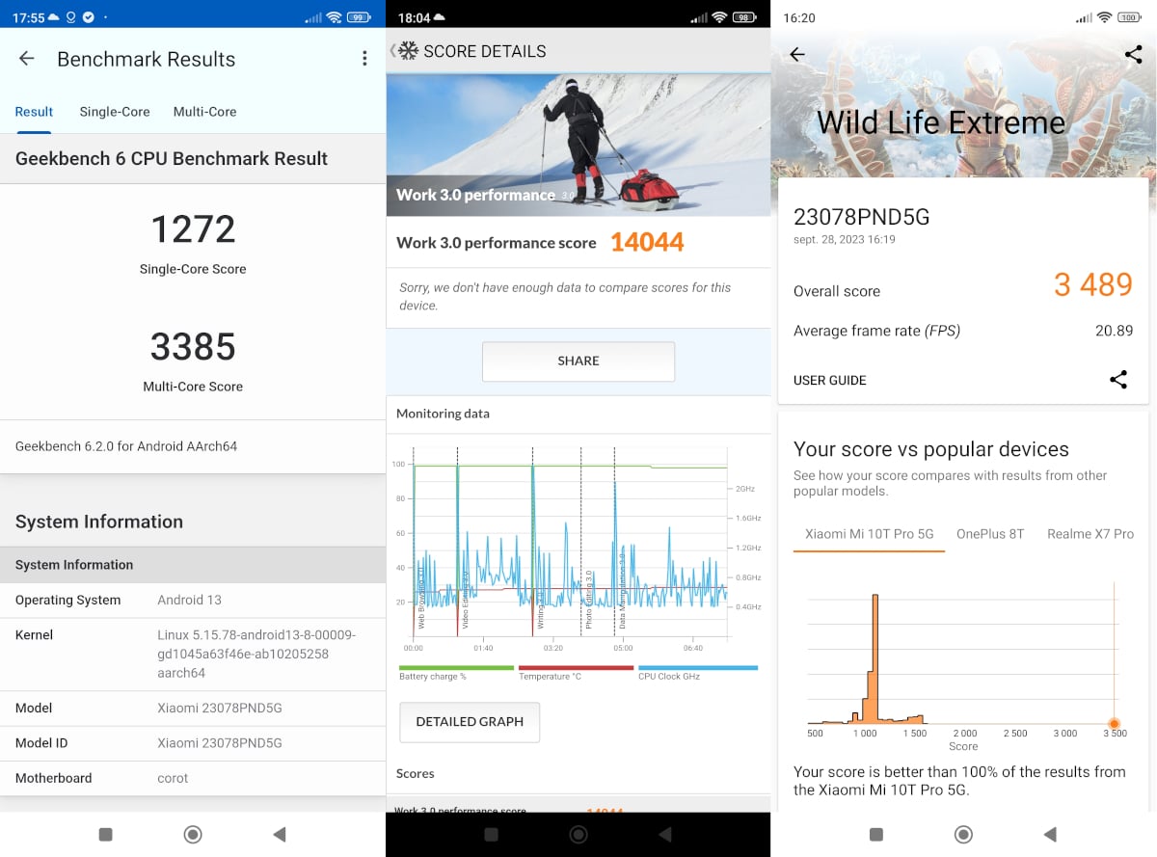The image size is (1157, 857).
Task: Tap the Kernel version value
Action: (256, 654)
